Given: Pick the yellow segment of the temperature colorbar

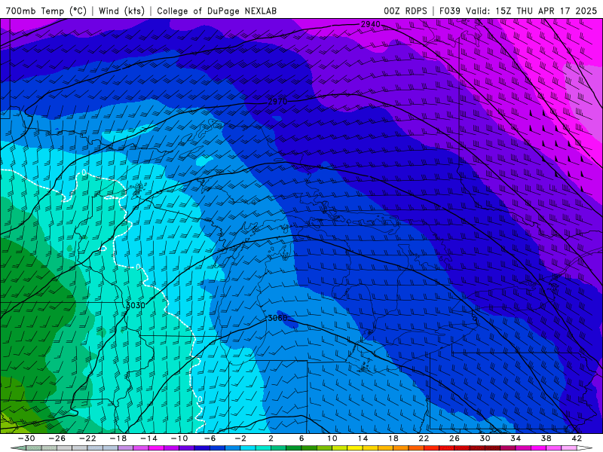Looking at the screenshot, I should [355, 447].
